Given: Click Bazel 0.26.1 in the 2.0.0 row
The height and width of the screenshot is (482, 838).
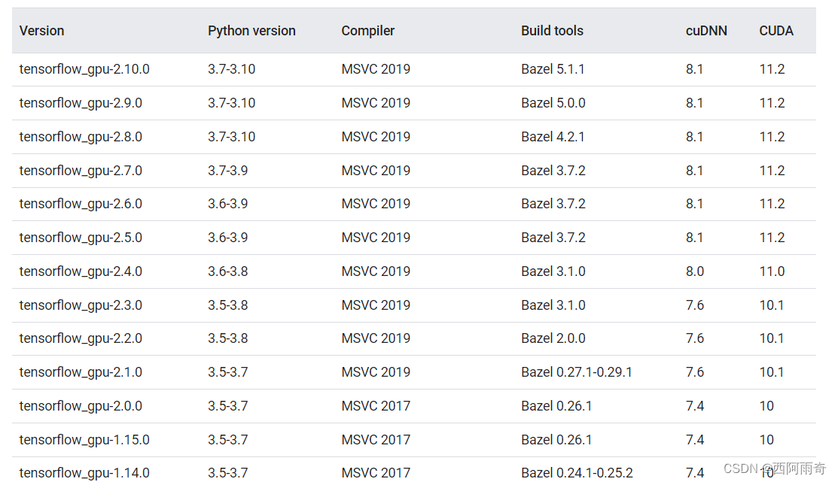Looking at the screenshot, I should pyautogui.click(x=556, y=406).
